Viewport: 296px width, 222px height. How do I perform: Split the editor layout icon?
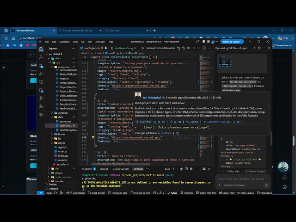click(204, 48)
